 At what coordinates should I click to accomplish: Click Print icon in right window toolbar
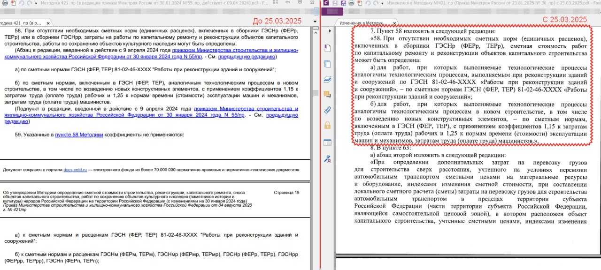352,3
